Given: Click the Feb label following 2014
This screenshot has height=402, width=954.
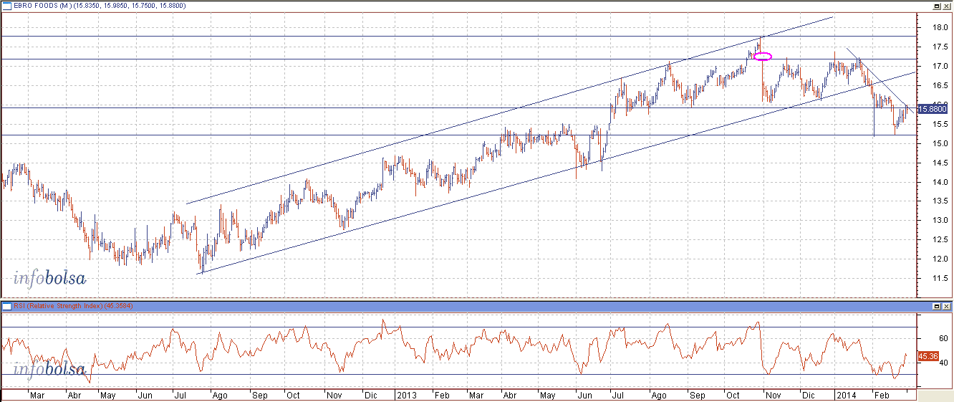Looking at the screenshot, I should pyautogui.click(x=882, y=395).
